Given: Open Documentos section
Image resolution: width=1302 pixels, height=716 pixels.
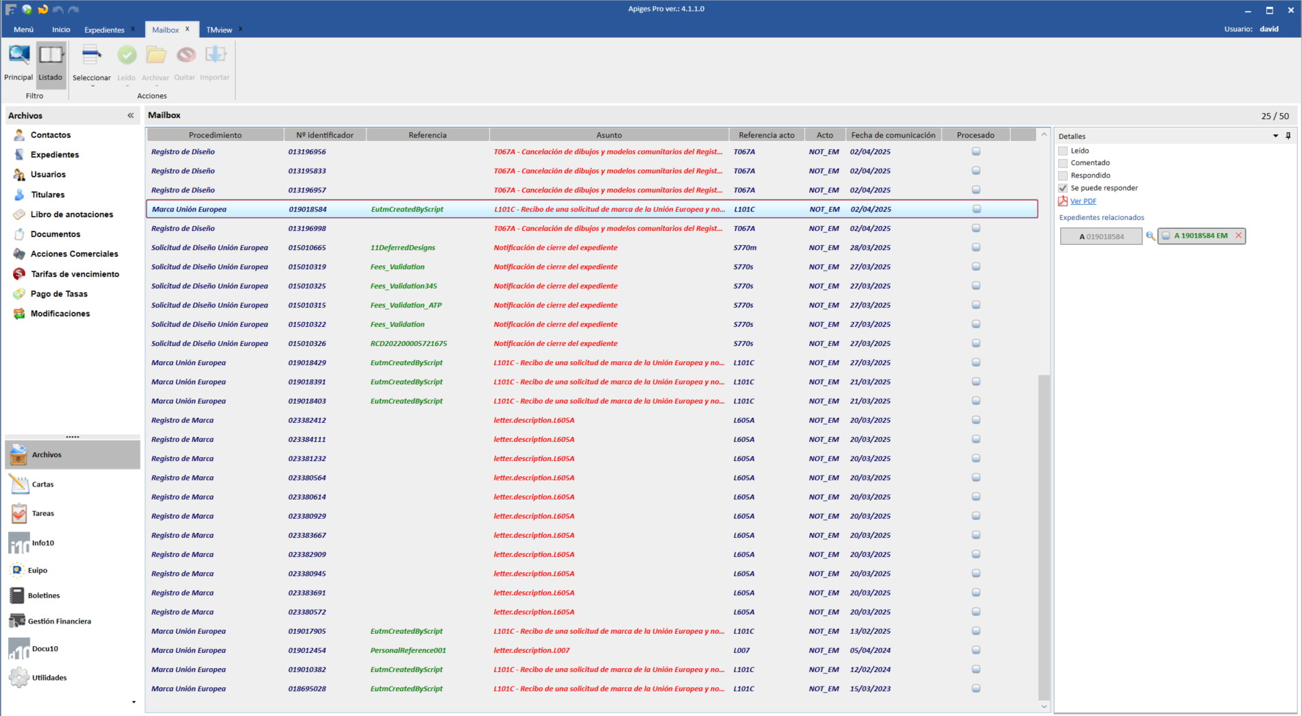Looking at the screenshot, I should [56, 234].
